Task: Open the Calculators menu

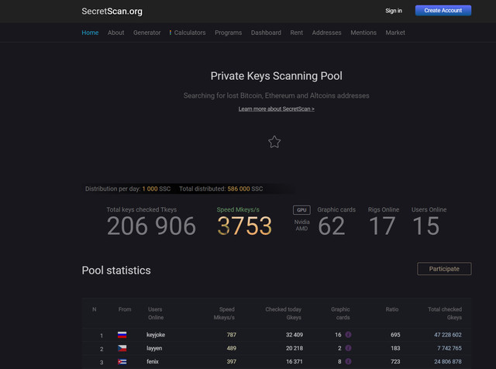Action: [188, 33]
